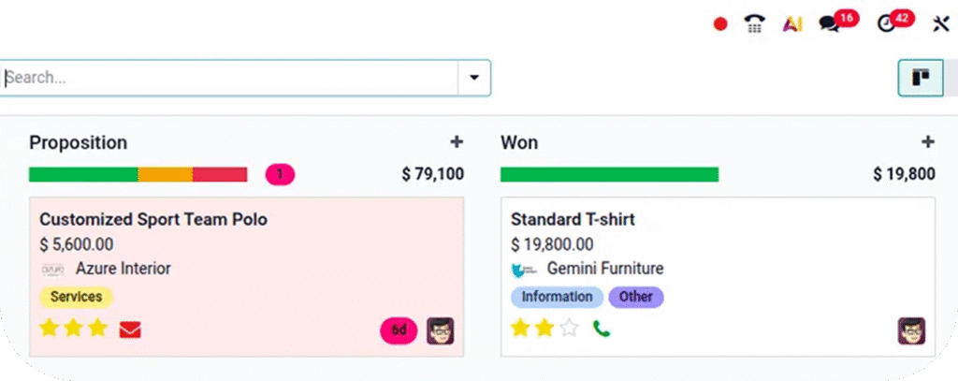Screen dimensions: 958x381
Task: Select the Proposition stage header
Action: [78, 143]
